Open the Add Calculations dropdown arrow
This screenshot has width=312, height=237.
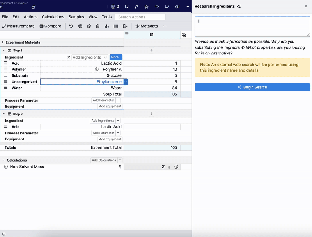pos(120,160)
